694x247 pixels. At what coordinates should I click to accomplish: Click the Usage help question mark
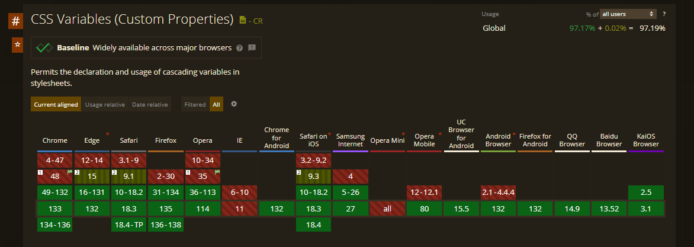tap(664, 14)
